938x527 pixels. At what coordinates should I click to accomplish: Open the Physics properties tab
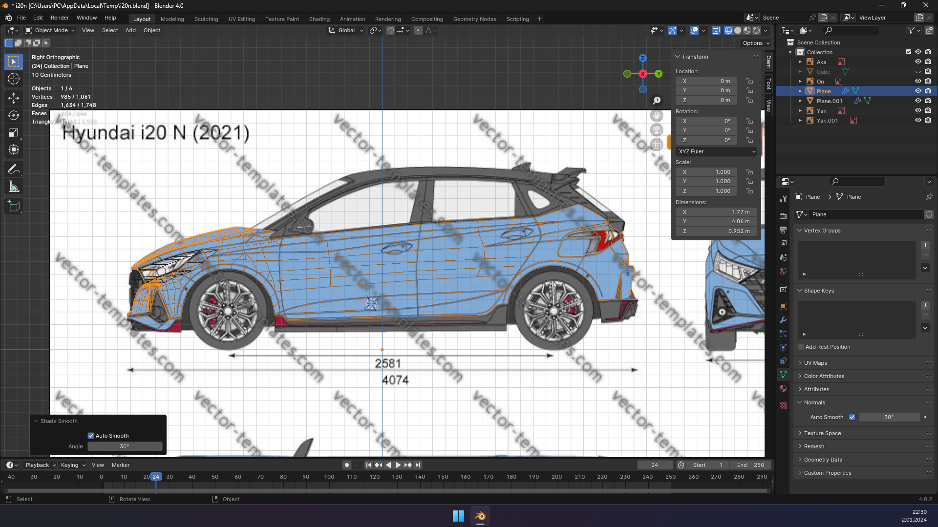pos(783,347)
